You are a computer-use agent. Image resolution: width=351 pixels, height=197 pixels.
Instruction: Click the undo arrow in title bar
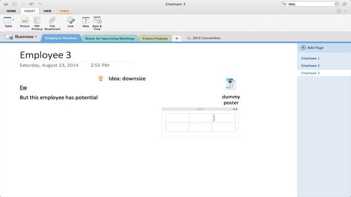click(32, 4)
